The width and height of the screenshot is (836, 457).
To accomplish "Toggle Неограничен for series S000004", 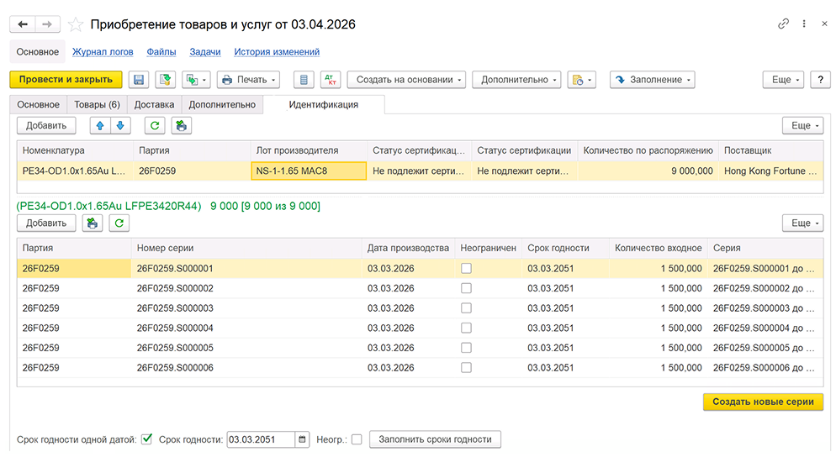I will 466,328.
